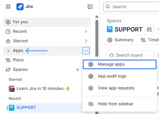The width and height of the screenshot is (159, 114).
Task: Open the app switcher grid icon
Action: [x=8, y=7]
